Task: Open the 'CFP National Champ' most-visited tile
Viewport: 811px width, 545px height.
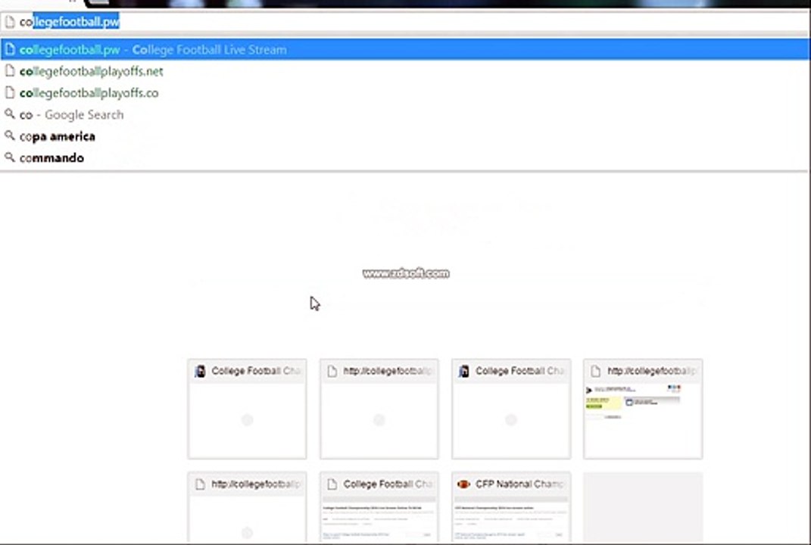Action: (x=511, y=506)
